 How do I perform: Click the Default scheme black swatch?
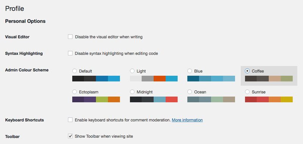78,78
